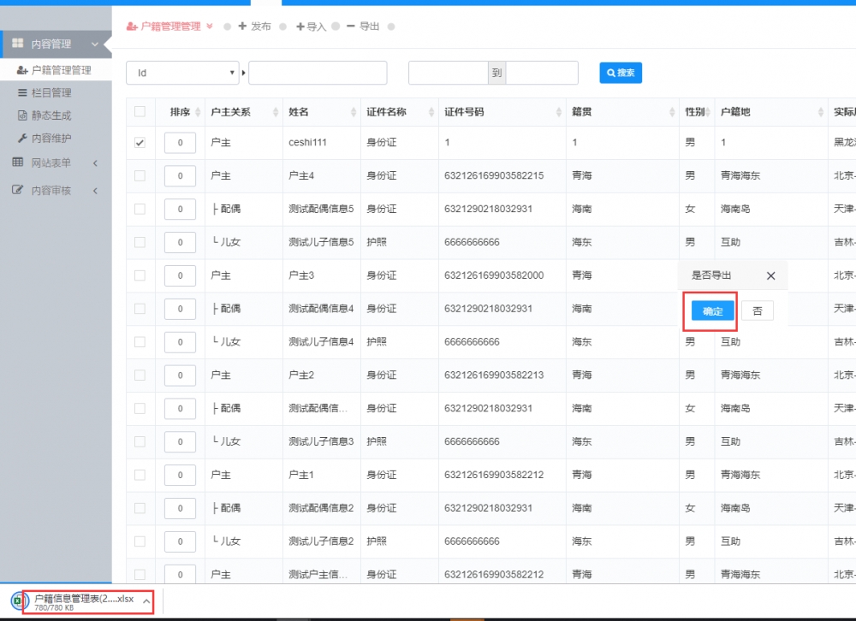Click the 户主2 name cell
856x621 pixels.
pos(301,376)
